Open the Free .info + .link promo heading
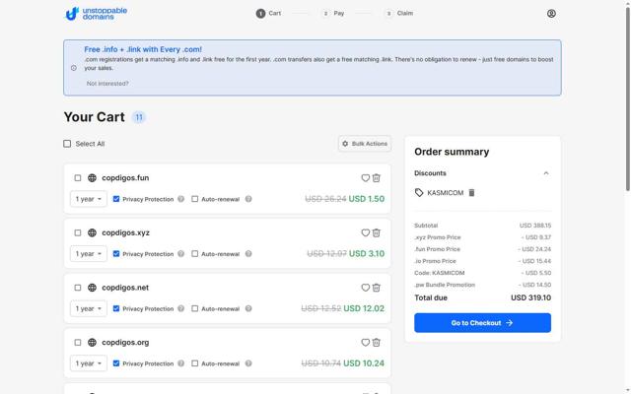The height and width of the screenshot is (394, 631). 143,49
